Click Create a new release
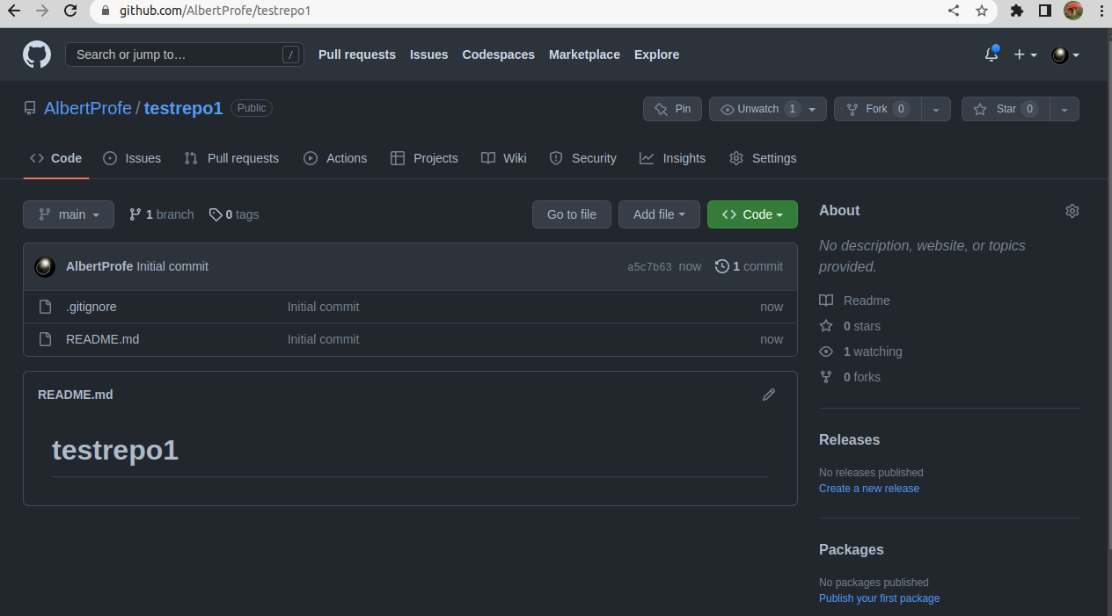Screen dimensions: 1112x616 coord(869,489)
